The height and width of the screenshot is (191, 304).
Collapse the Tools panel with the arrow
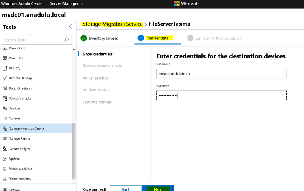70,26
